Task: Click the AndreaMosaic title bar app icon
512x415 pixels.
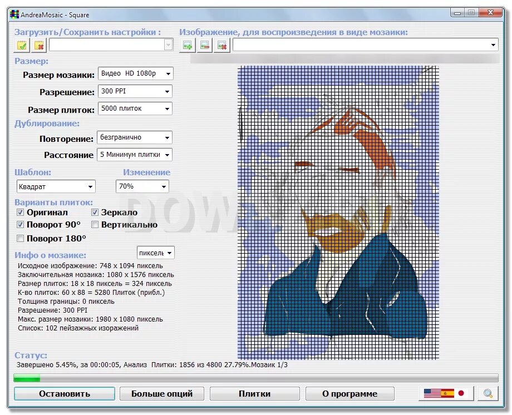Action: 14,14
